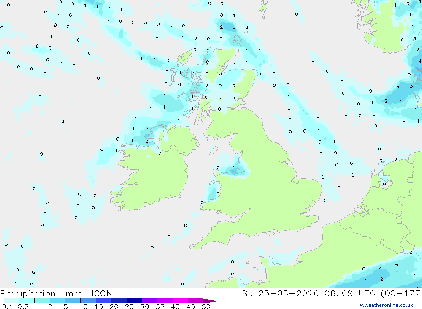The width and height of the screenshot is (422, 309).
Task: Select the '50' legend scale label
Action: coord(206,306)
